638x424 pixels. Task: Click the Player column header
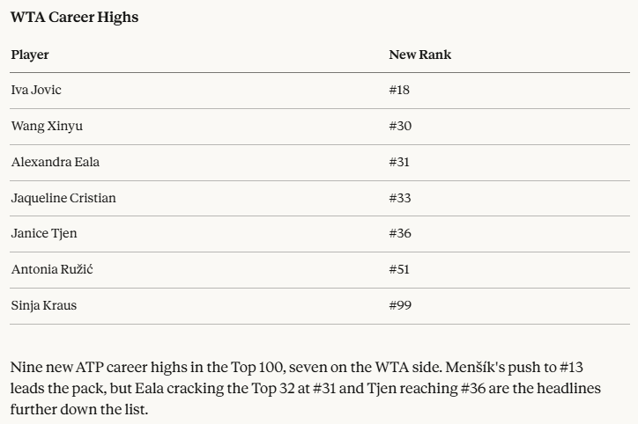(30, 55)
